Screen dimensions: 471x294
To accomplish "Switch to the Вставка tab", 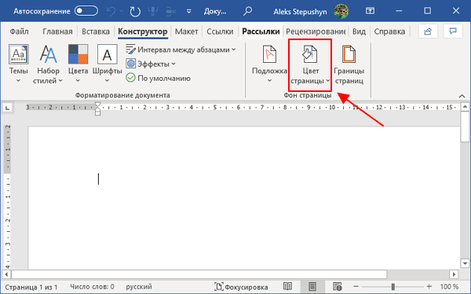I will coord(96,31).
